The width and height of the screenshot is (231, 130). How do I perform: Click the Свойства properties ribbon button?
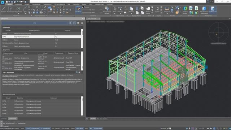78,10
